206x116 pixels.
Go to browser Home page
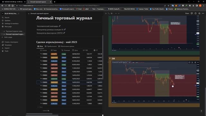[13, 6]
